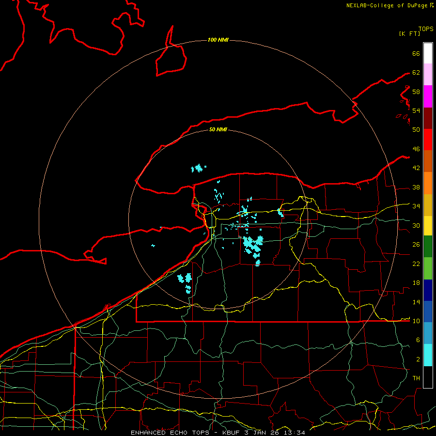Click the dark orange swatch below 46 kft
The height and width of the screenshot is (436, 436).
tap(428, 161)
